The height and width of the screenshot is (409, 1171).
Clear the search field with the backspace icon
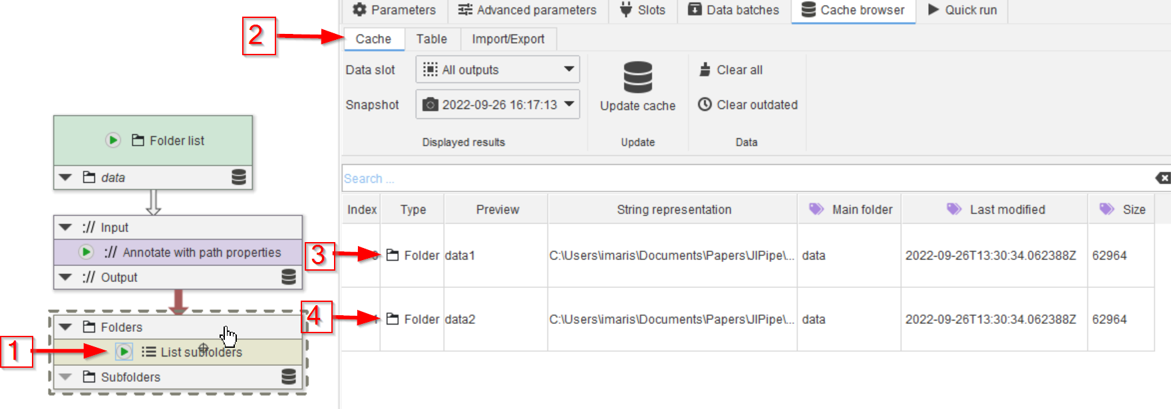click(x=1162, y=178)
